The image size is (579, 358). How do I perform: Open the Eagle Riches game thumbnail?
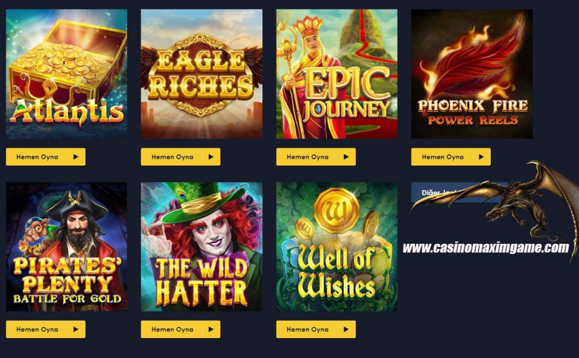pos(202,74)
